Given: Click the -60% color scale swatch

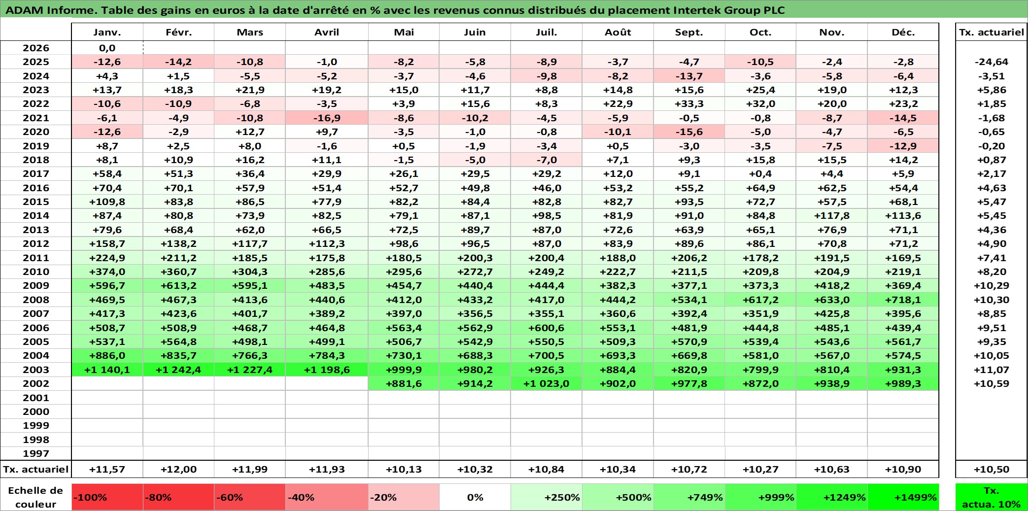Looking at the screenshot, I should click(x=250, y=497).
